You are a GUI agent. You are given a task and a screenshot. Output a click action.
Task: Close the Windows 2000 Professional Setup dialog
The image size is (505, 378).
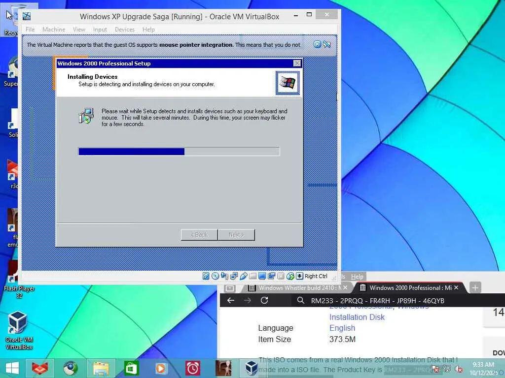tap(297, 63)
